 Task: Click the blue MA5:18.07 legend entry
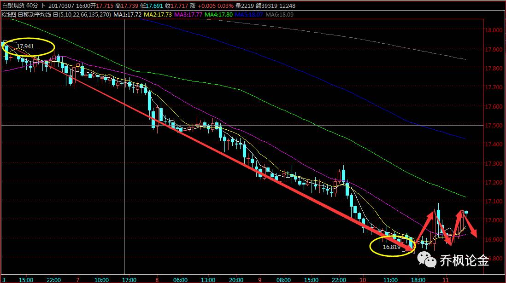tap(249, 15)
